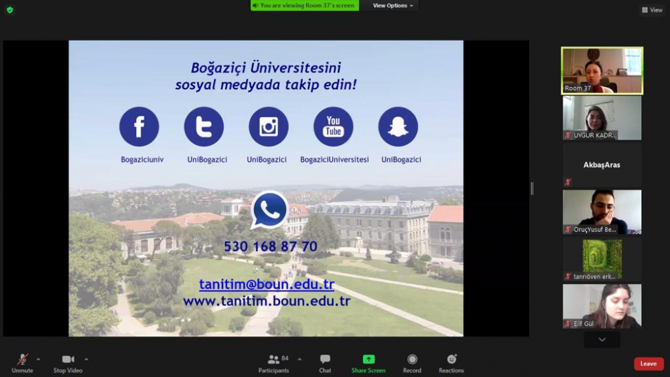Image resolution: width=670 pixels, height=377 pixels.
Task: Click the muted mic icon on OruçYusuf tile
Action: coord(568,230)
